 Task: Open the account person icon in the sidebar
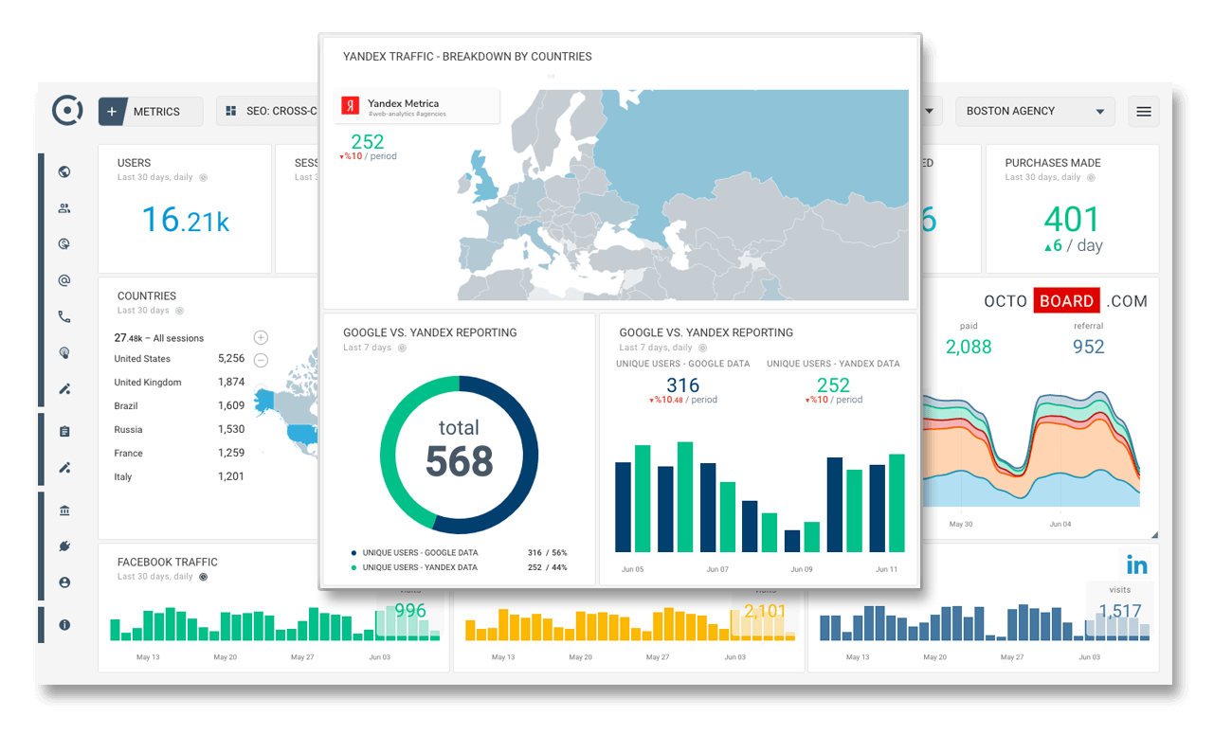coord(64,582)
